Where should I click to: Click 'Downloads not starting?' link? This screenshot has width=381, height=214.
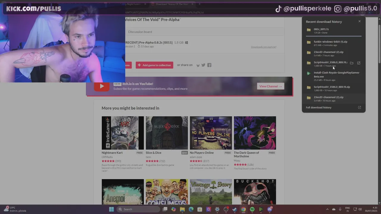pyautogui.click(x=263, y=47)
